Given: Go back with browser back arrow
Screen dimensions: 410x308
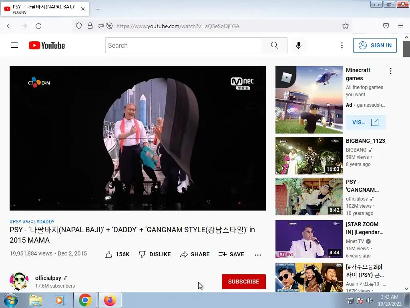Looking at the screenshot, I should [10, 26].
